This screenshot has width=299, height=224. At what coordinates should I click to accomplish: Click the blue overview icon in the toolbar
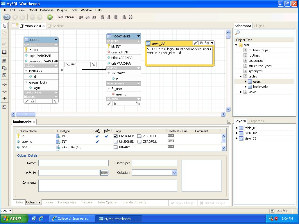[7, 17]
